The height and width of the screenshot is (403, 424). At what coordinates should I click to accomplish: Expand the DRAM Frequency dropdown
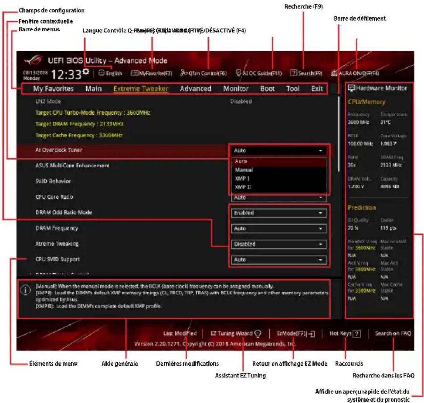(279, 228)
